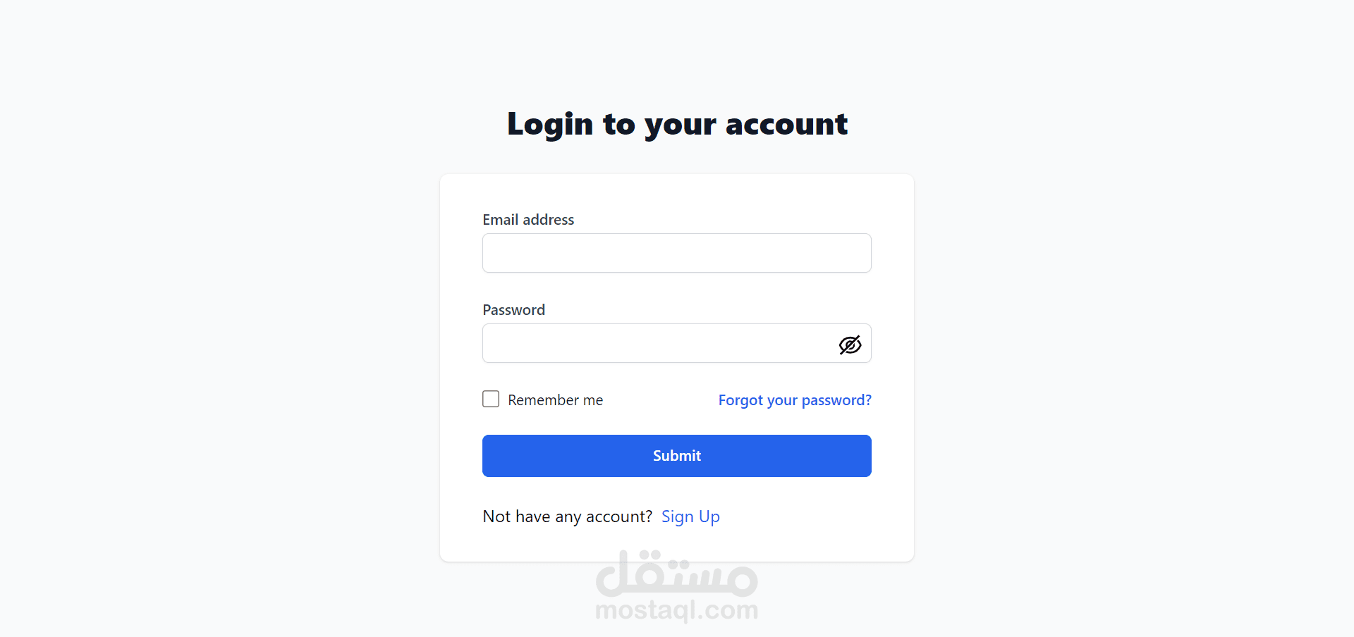The image size is (1354, 637).
Task: Send the login form via Submit
Action: pyautogui.click(x=677, y=456)
